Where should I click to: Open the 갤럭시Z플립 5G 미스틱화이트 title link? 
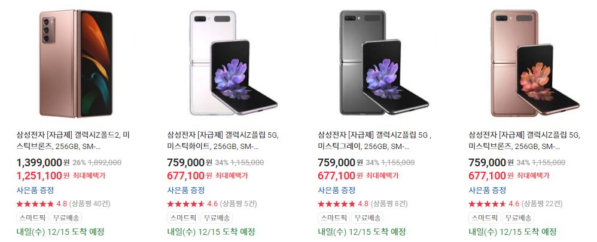tap(224, 140)
